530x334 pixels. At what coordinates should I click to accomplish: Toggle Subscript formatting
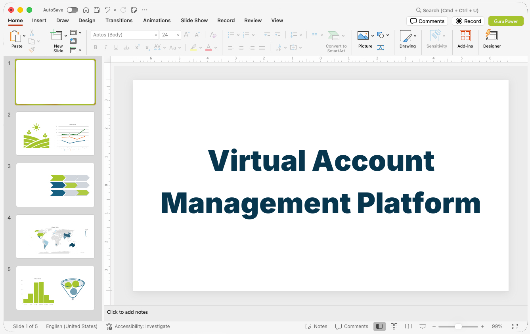(147, 48)
